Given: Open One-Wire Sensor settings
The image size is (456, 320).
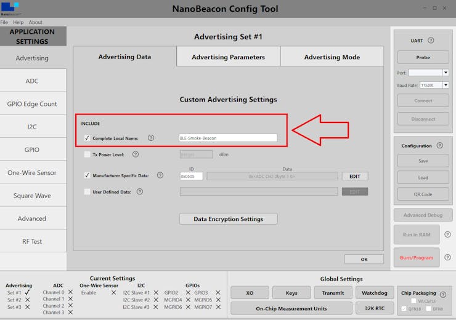Looking at the screenshot, I should 33,173.
